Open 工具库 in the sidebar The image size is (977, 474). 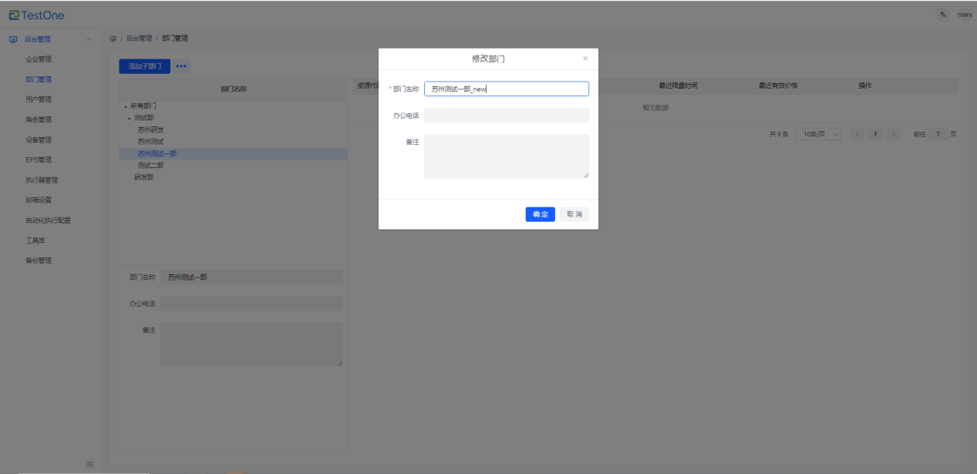[35, 240]
